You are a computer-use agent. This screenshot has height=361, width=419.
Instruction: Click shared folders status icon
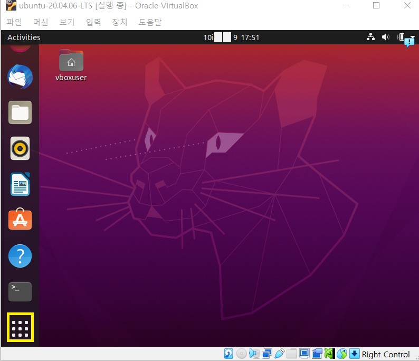pos(292,354)
